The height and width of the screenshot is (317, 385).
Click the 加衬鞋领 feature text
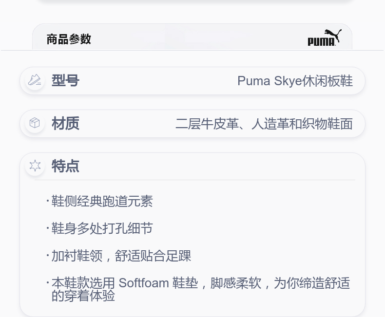point(77,256)
